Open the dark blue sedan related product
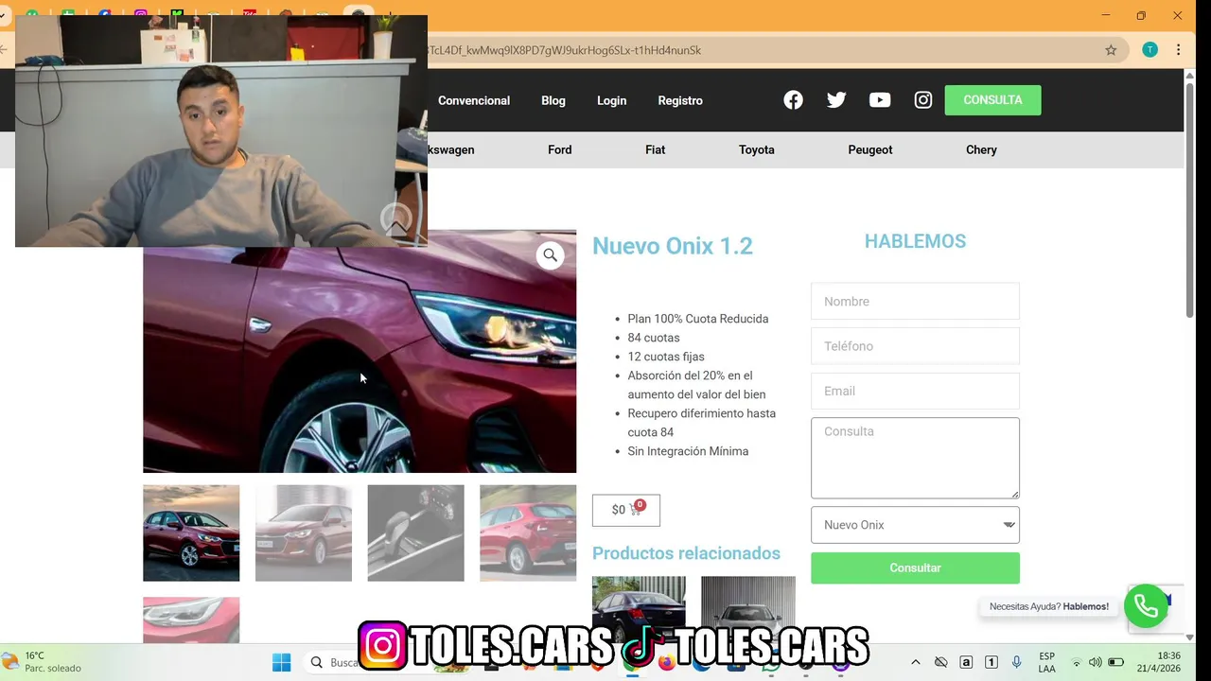The image size is (1211, 681). 639,610
